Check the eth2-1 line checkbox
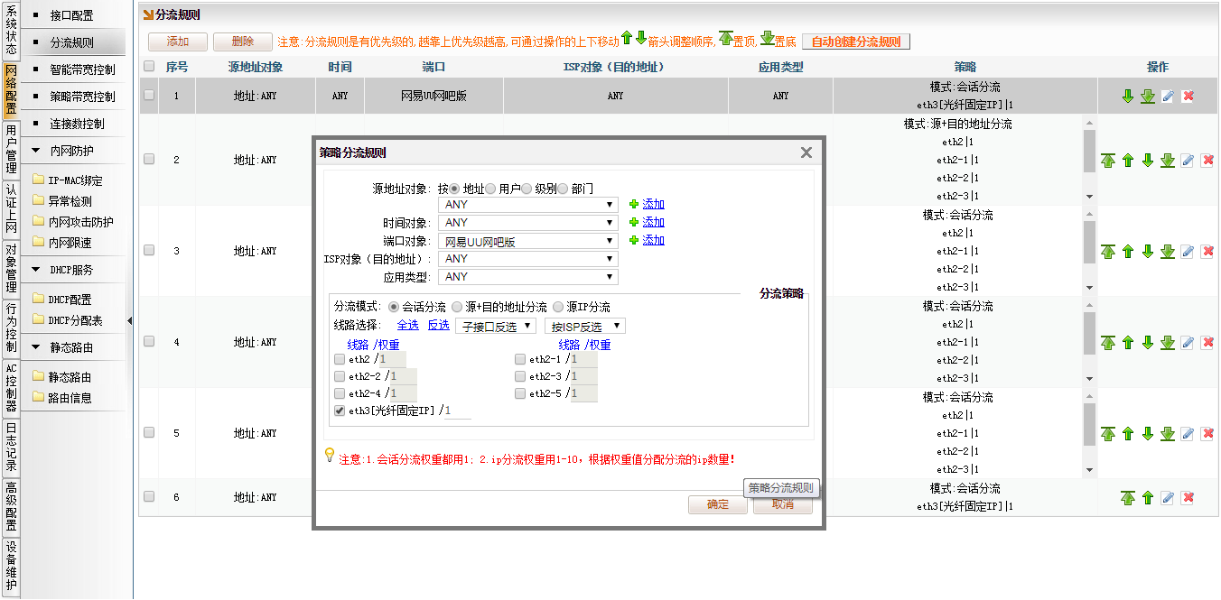Screen dimensions: 1221x600 pyautogui.click(x=520, y=359)
